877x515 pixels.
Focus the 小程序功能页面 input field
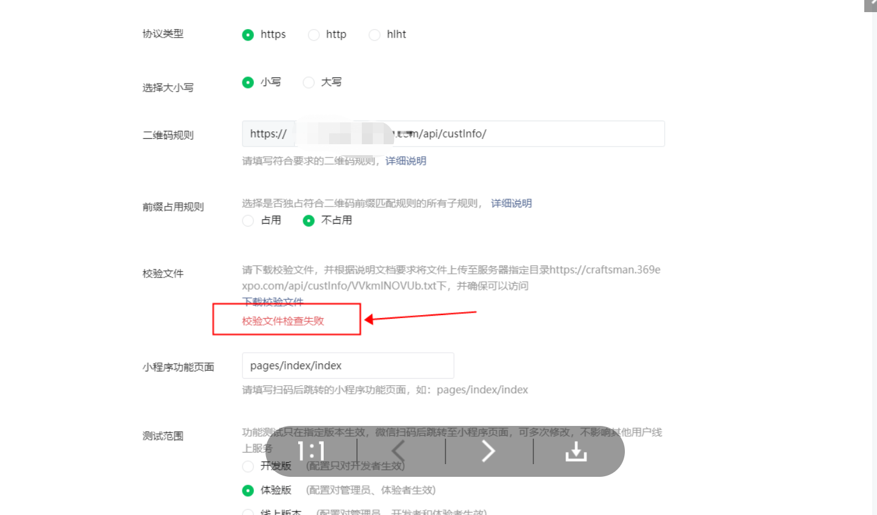[348, 365]
